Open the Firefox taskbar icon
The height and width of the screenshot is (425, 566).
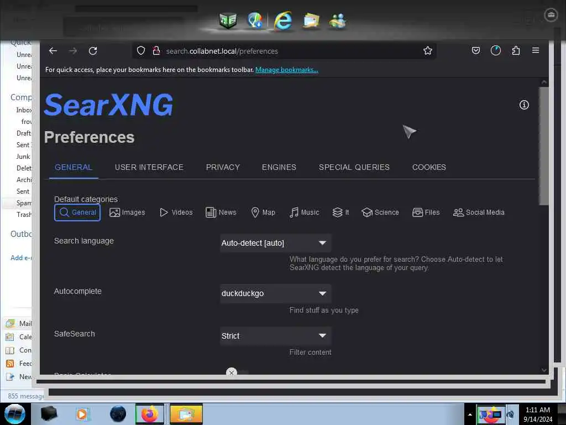tap(149, 414)
